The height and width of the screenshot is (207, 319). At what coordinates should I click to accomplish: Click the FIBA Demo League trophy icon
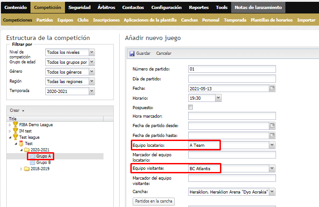(x=16, y=125)
